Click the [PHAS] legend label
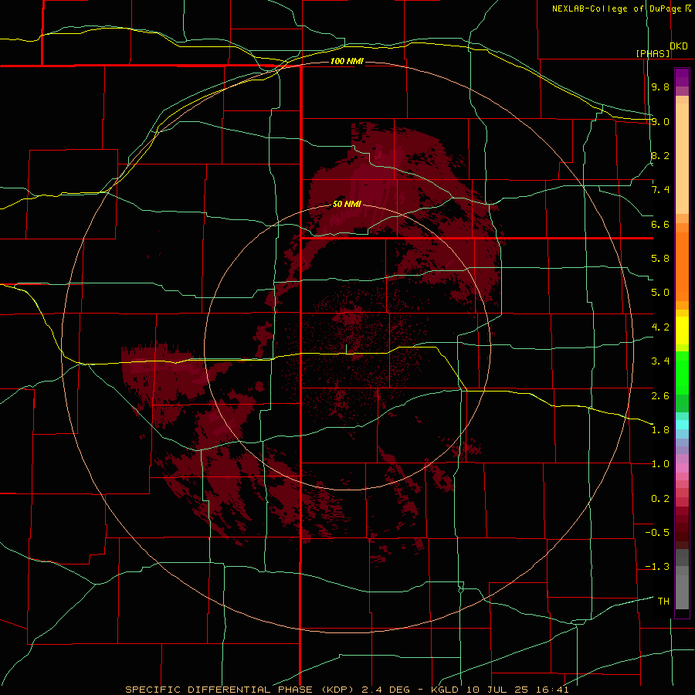Screen dimensions: 695x695 [x=653, y=53]
